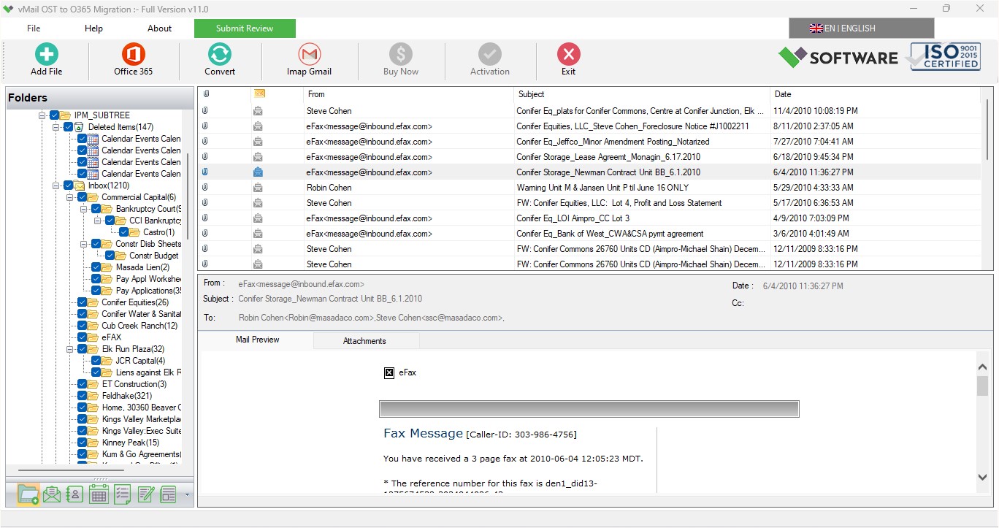Screen dimensions: 999x528
Task: Uncheck the Inbox(1210) checkbox
Action: [x=68, y=185]
